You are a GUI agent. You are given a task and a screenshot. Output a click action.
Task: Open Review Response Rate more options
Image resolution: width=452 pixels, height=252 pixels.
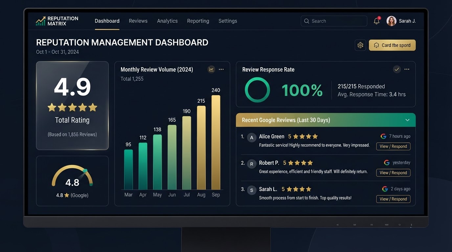click(407, 69)
